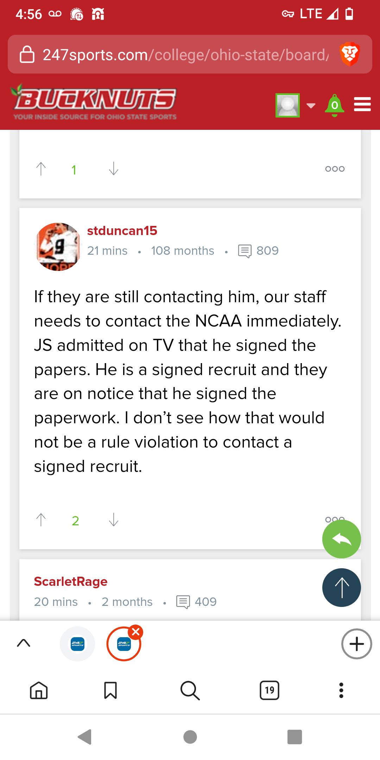380x760 pixels.
Task: Upvote the post showing one vote
Action: (41, 169)
